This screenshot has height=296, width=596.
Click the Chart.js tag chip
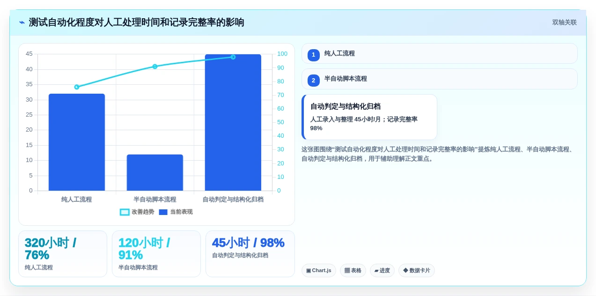(319, 270)
